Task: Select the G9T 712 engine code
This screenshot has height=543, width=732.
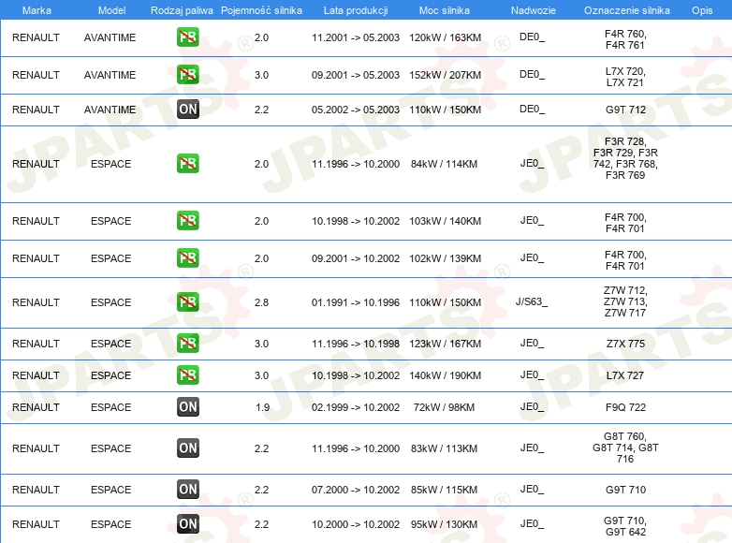Action: tap(625, 110)
